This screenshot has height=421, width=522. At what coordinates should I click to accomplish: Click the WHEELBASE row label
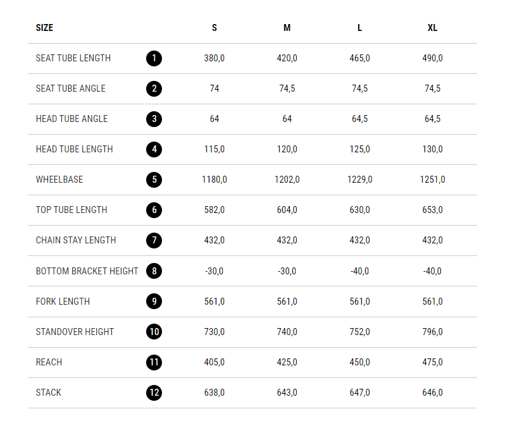pyautogui.click(x=59, y=180)
